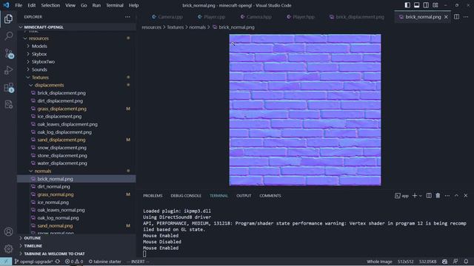Collapse the MINECRAFT-OPENGL root folder
Image resolution: width=474 pixels, height=266 pixels.
(x=76, y=27)
